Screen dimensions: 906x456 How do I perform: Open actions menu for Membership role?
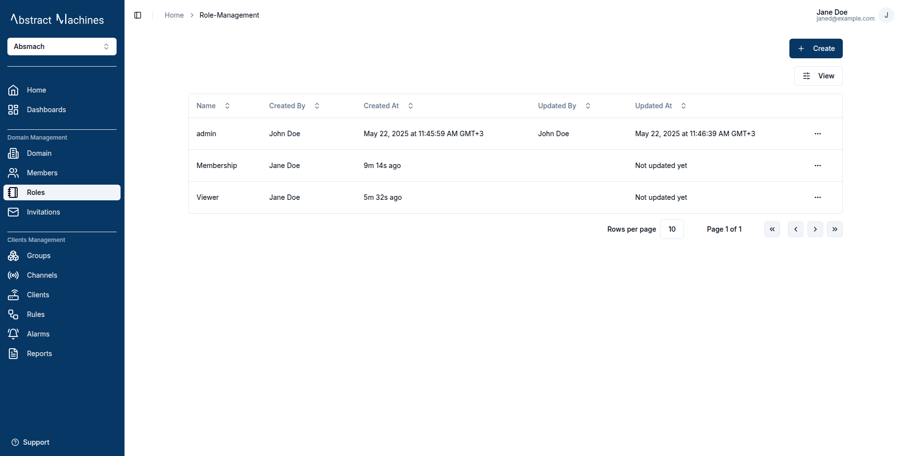coord(818,166)
